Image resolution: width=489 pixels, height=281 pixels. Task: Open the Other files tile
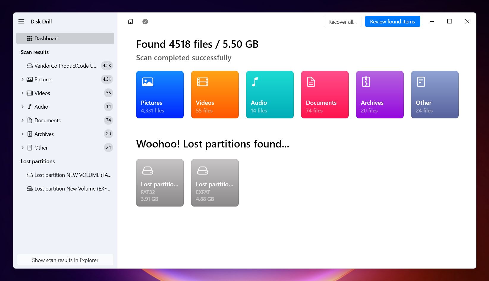click(435, 95)
